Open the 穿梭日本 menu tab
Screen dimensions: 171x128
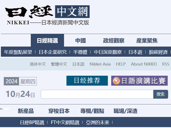coord(59,111)
